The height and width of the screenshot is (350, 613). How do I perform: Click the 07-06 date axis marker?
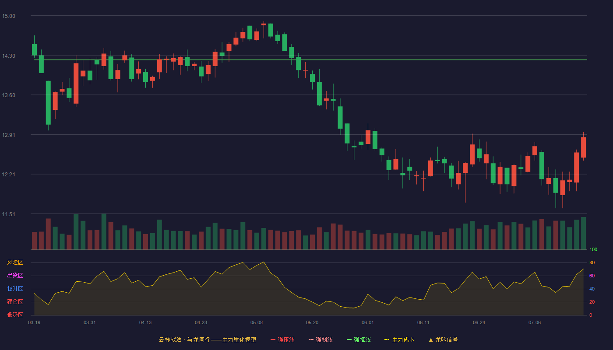click(535, 322)
